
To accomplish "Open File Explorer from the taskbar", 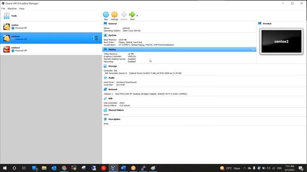I will (44, 168).
